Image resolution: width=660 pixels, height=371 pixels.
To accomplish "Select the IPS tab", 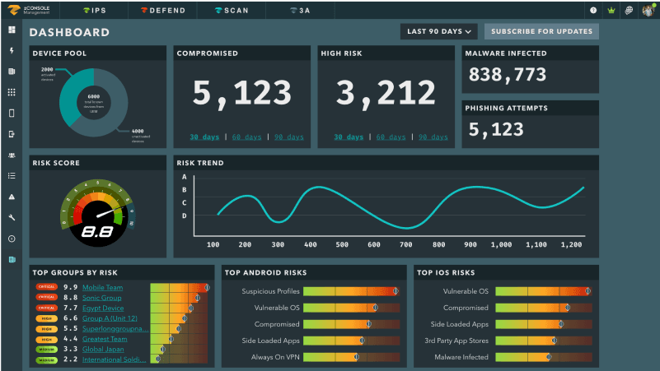I will [x=93, y=11].
